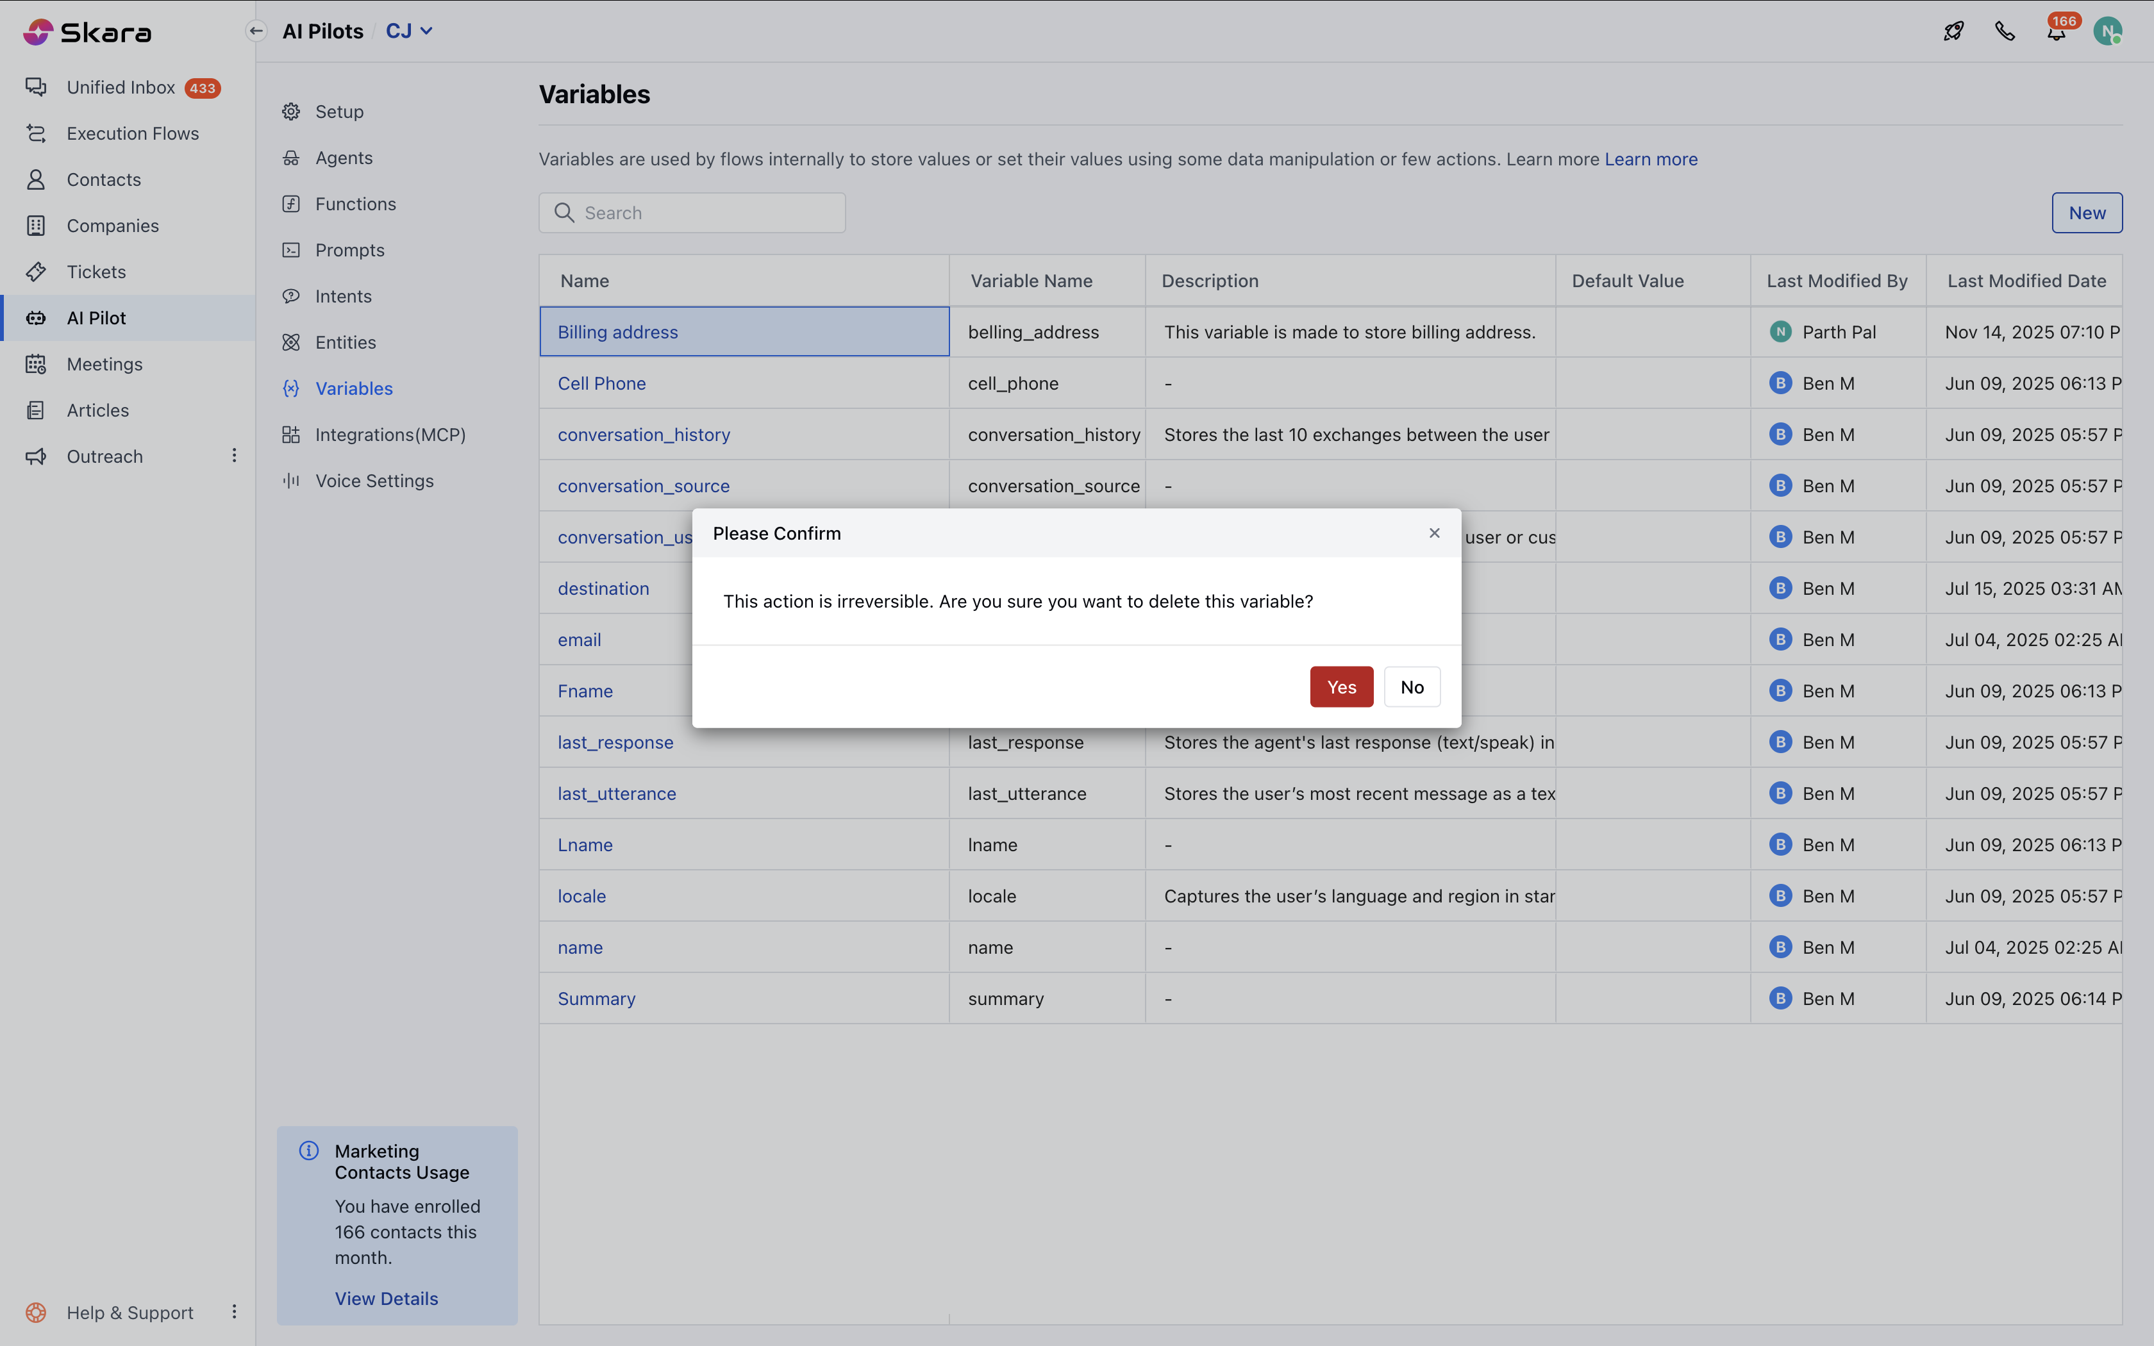The image size is (2154, 1346).
Task: Click the info icon in Marketing Contacts Usage
Action: (309, 1150)
